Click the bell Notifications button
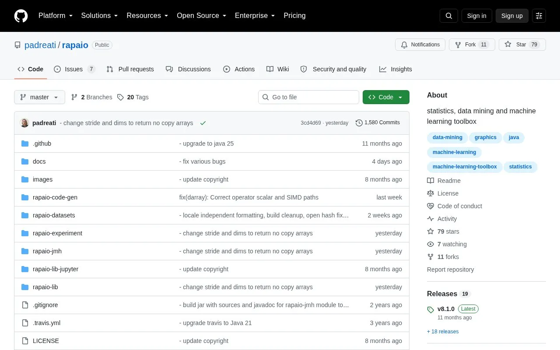Screen dimensions: 560x350 click(x=420, y=45)
